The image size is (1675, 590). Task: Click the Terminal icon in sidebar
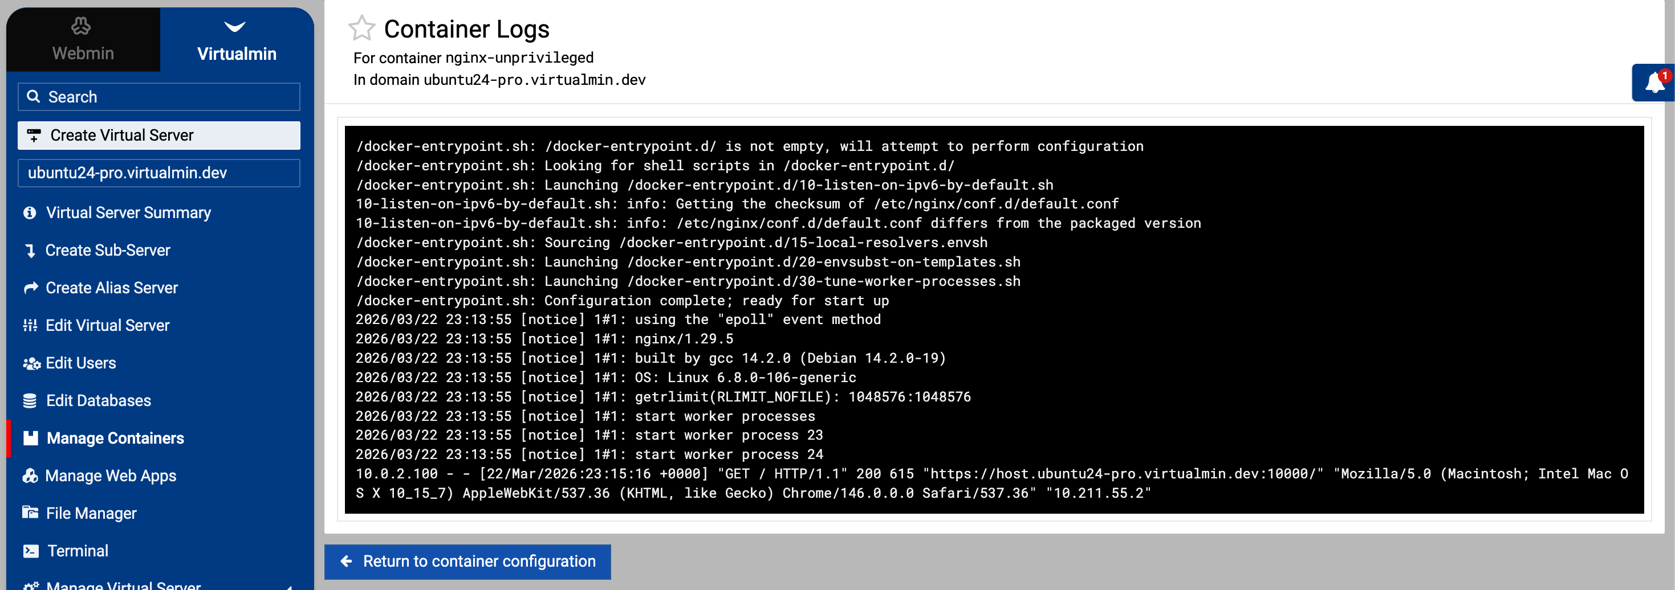31,551
